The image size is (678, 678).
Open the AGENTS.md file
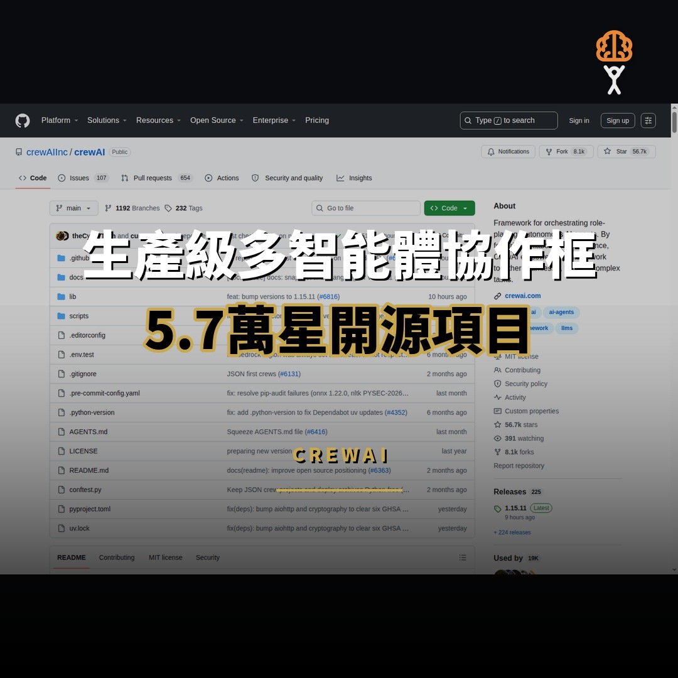pyautogui.click(x=89, y=432)
